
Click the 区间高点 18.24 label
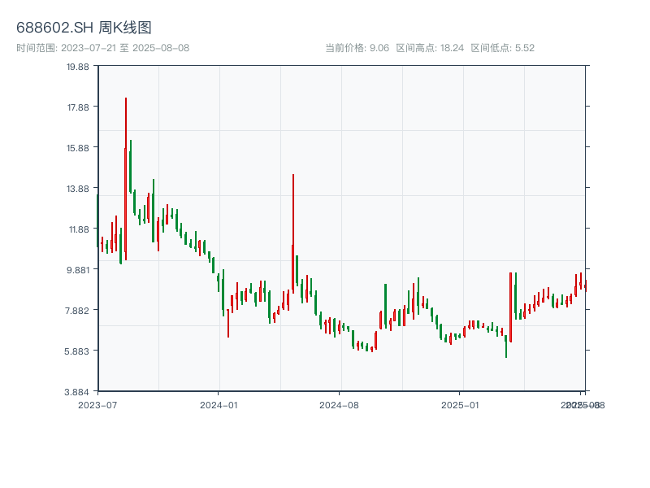430,48
